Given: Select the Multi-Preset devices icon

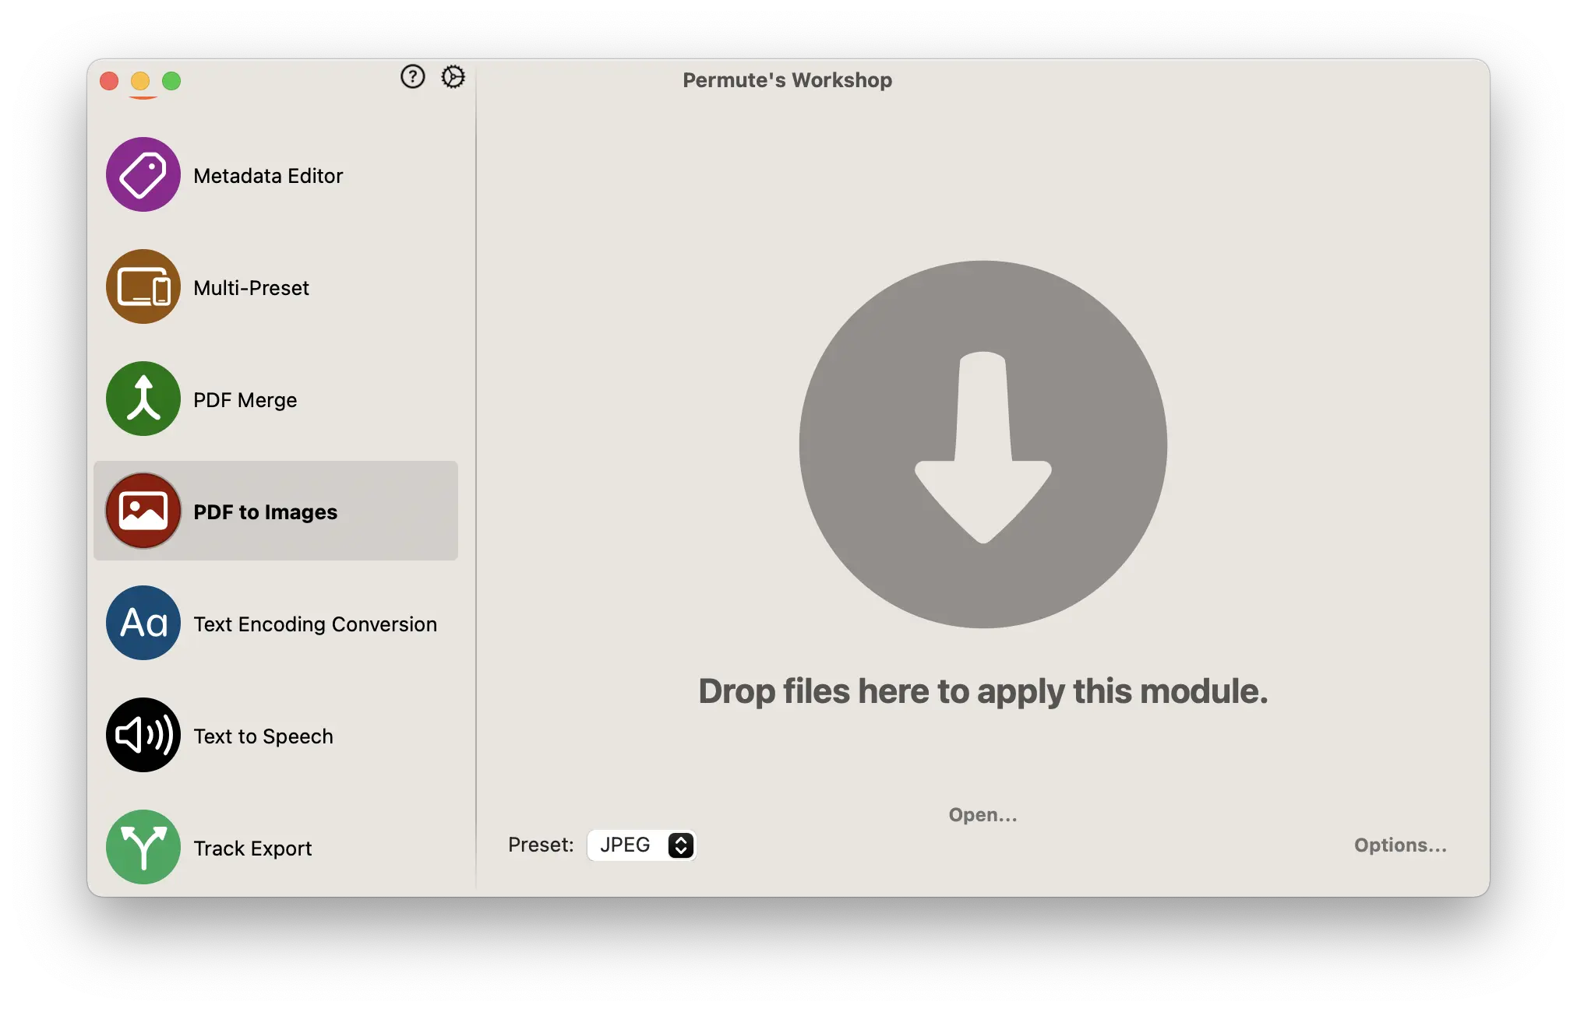Looking at the screenshot, I should click(143, 286).
